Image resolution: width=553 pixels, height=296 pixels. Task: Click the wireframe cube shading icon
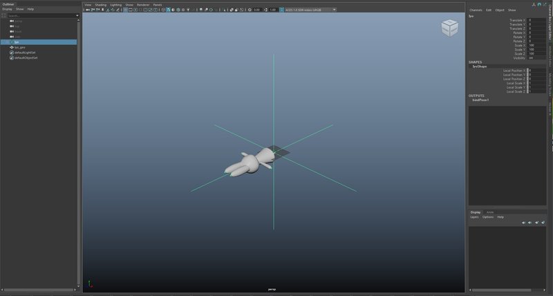point(163,10)
